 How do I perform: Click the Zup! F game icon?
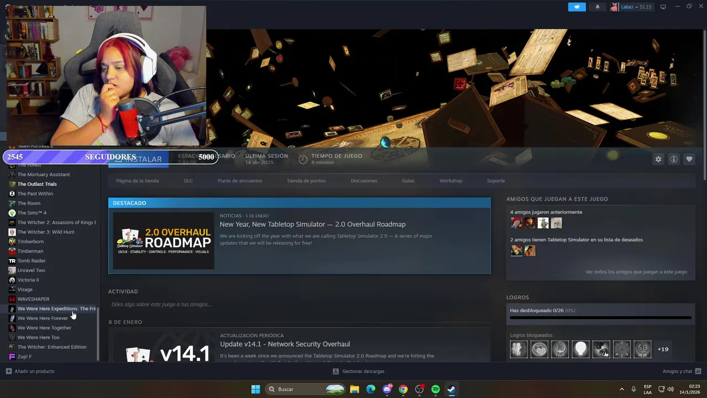coord(12,357)
